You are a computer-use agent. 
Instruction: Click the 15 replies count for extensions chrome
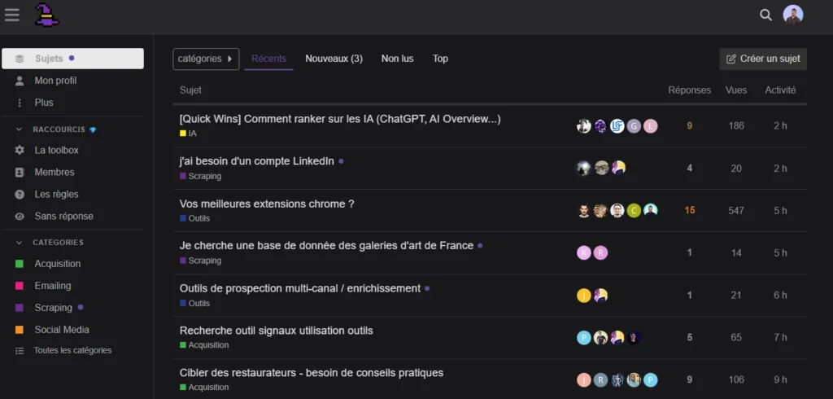point(690,211)
